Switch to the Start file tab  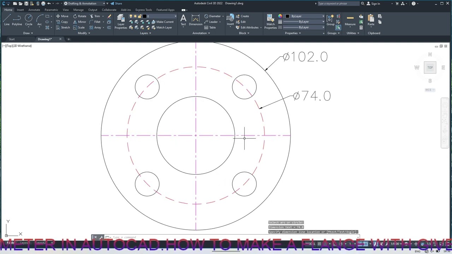pos(12,39)
